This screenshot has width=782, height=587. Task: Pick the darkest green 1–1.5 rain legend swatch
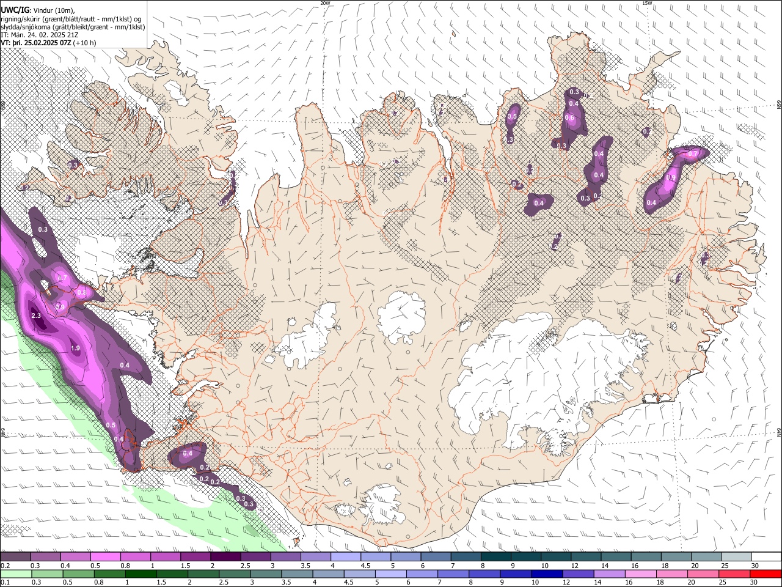point(141,574)
